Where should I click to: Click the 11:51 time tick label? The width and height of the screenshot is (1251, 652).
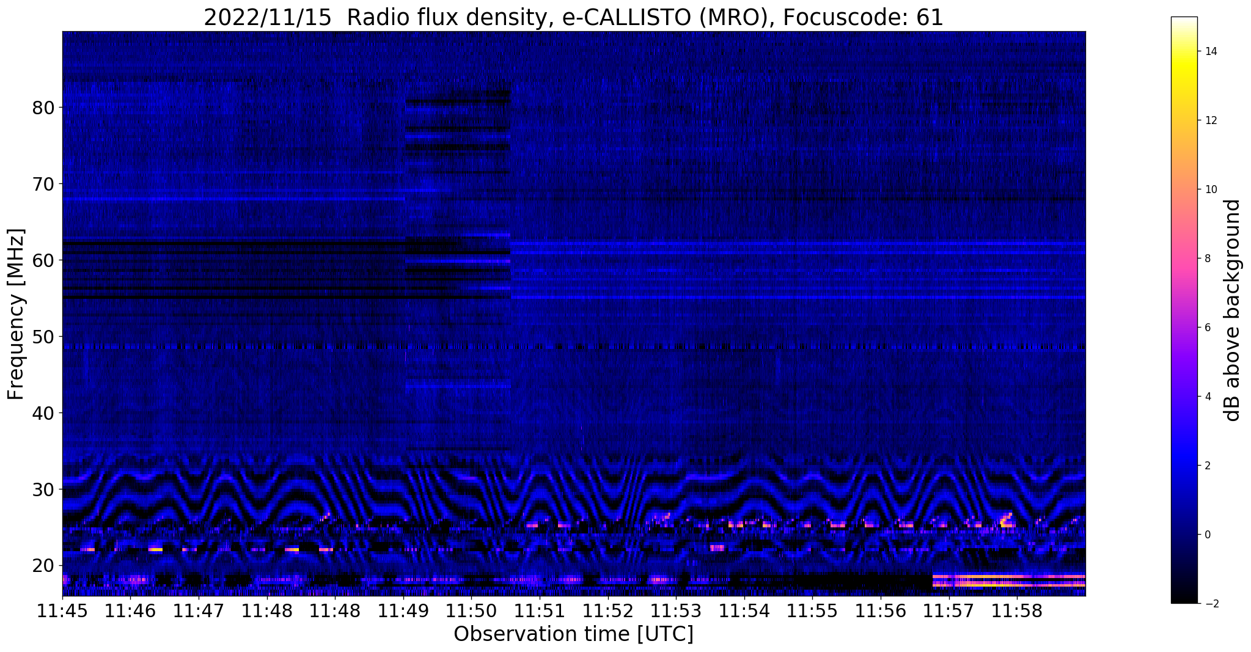pyautogui.click(x=540, y=611)
